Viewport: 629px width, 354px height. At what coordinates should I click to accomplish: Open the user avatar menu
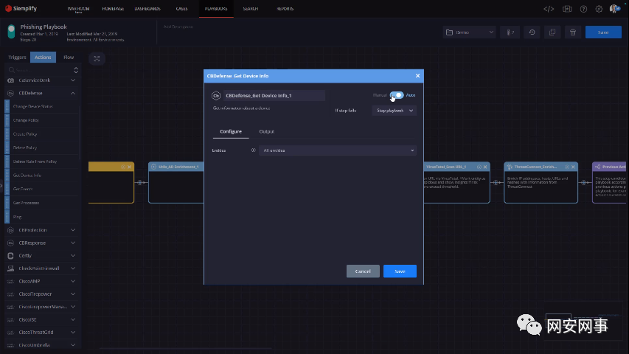pos(614,9)
